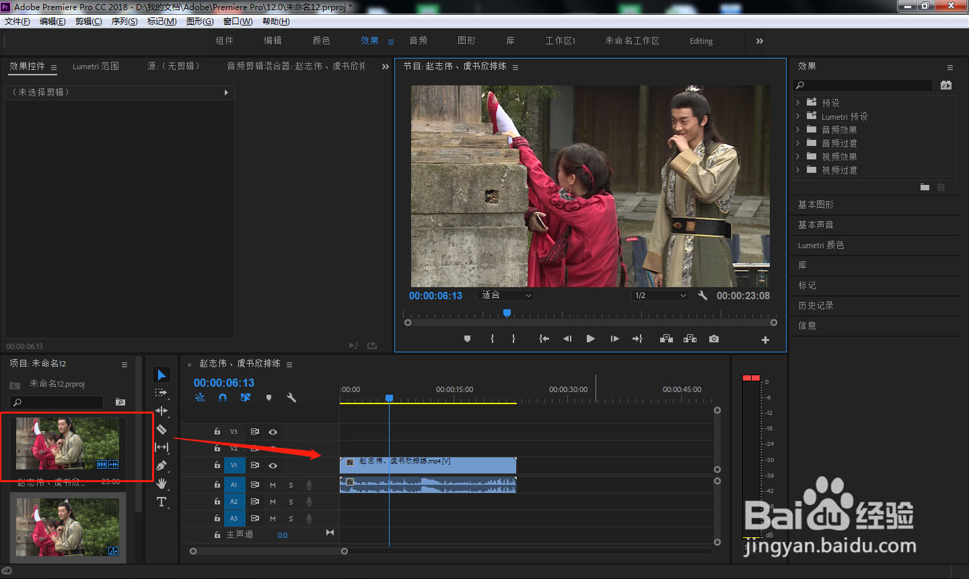Screen dimensions: 969x579
Task: Click the Extract button
Action: click(x=690, y=339)
